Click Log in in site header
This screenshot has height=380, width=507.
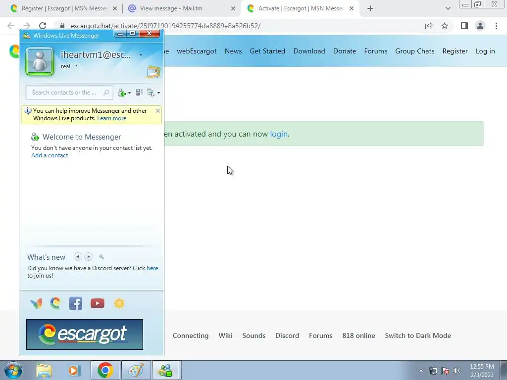[x=485, y=51]
